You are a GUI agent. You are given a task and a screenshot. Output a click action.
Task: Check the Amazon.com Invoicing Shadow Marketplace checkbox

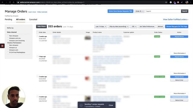(8, 40)
